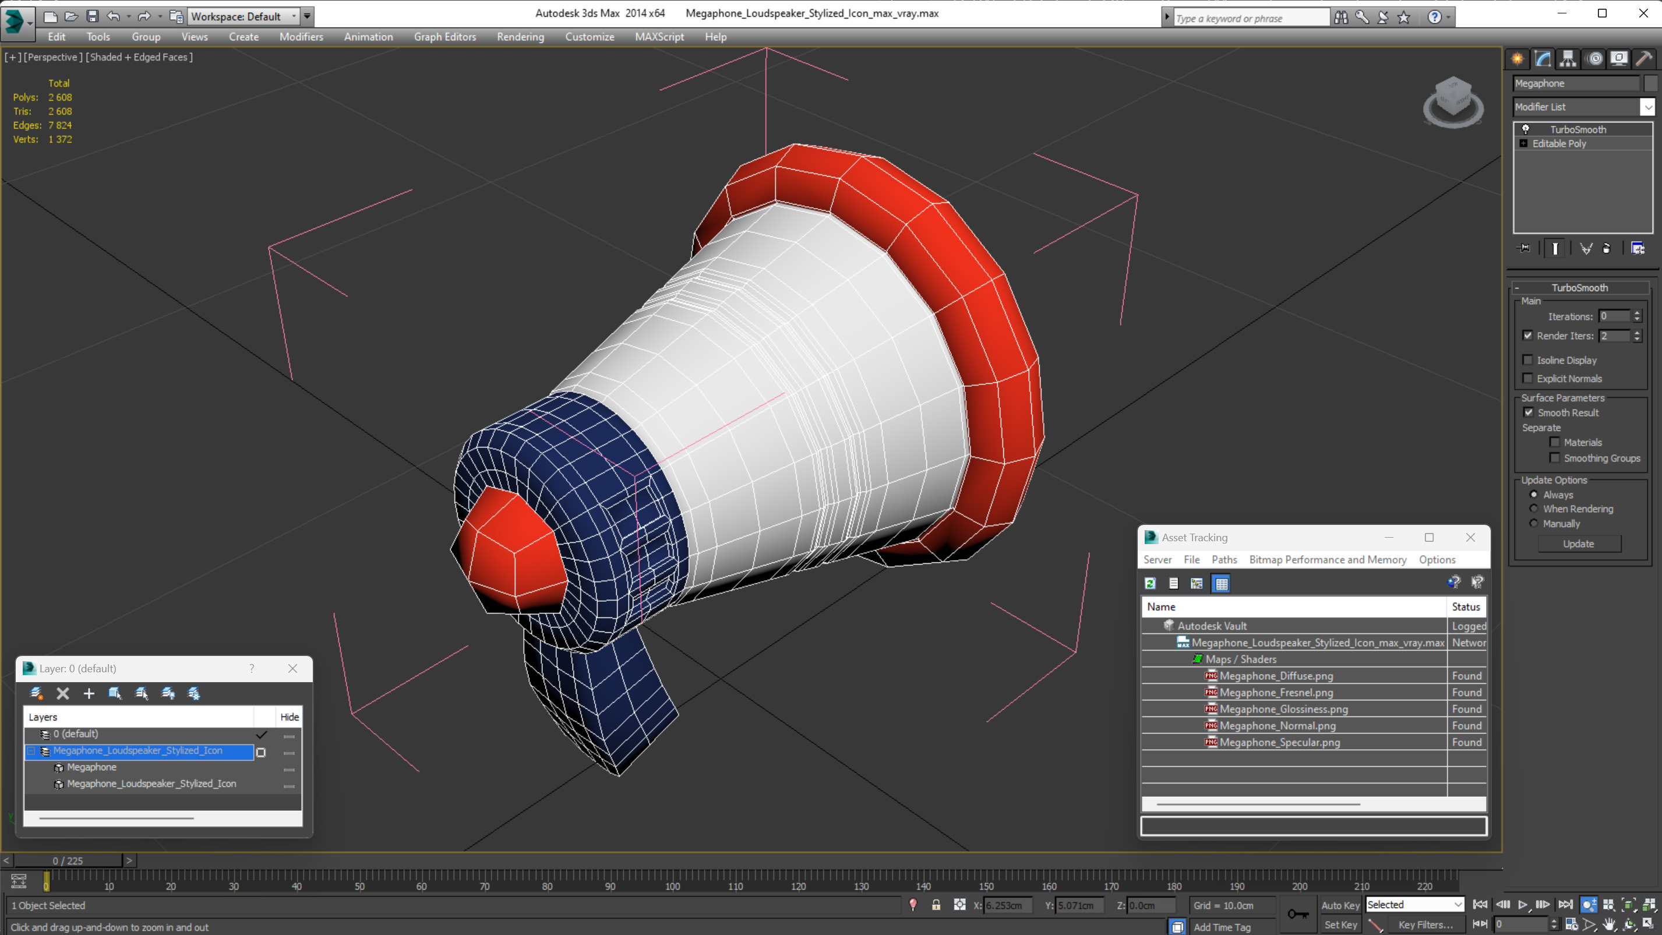
Task: Open the Modifiers menu
Action: [x=301, y=37]
